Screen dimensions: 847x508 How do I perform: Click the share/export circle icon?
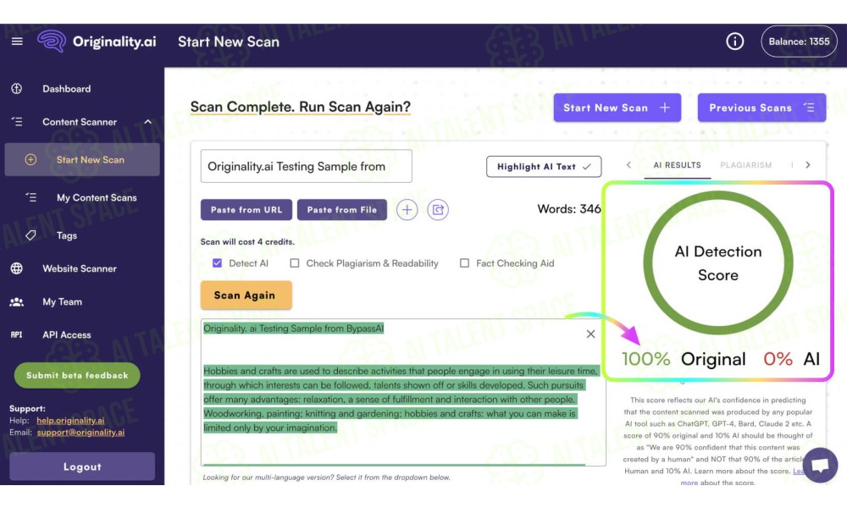coord(438,209)
